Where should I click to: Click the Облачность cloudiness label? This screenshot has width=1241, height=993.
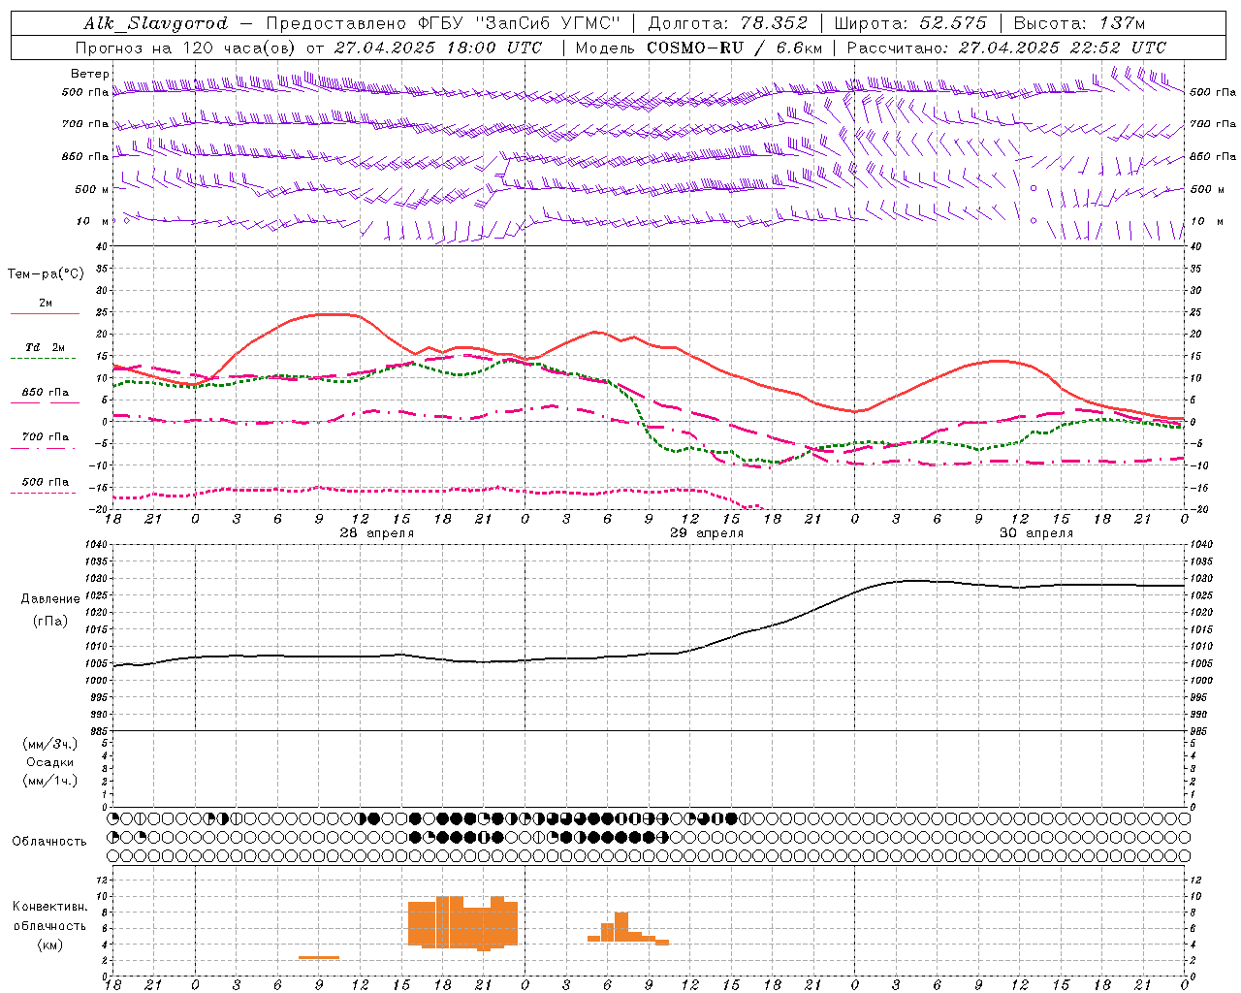pos(49,841)
